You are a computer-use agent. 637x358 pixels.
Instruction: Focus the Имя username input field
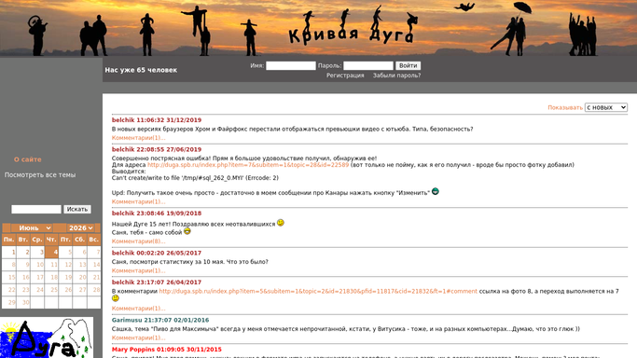pyautogui.click(x=290, y=66)
